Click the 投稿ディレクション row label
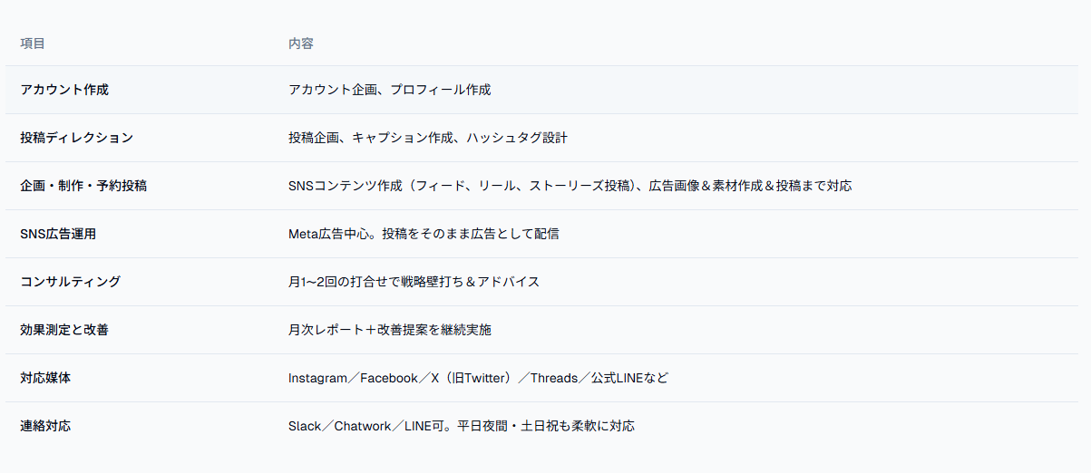The image size is (1091, 473). 77,138
